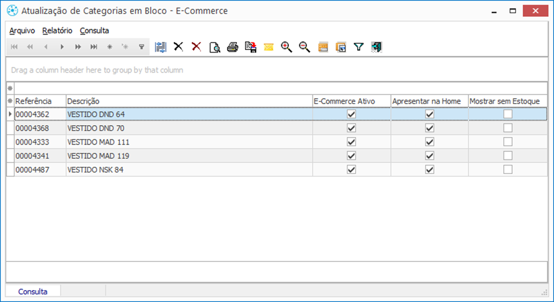Open the Relatório menu
This screenshot has width=554, height=302.
(x=58, y=31)
